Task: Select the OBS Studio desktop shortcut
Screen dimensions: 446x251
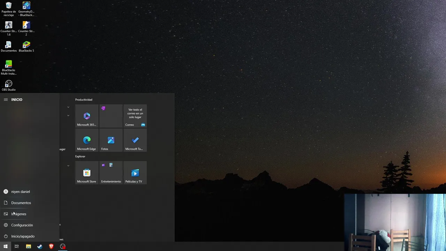Action: [9, 86]
